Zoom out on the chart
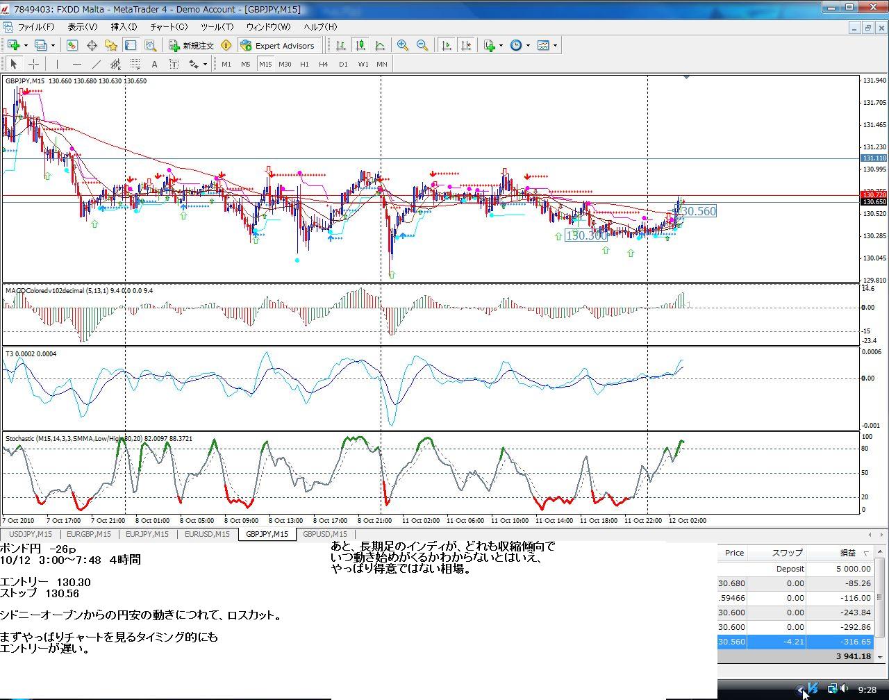 click(x=422, y=45)
